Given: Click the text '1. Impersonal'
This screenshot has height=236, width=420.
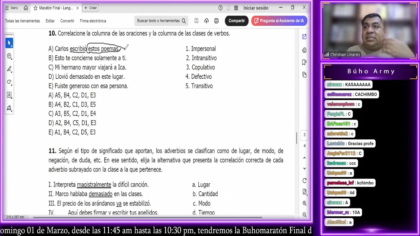Looking at the screenshot, I should click(x=200, y=49).
